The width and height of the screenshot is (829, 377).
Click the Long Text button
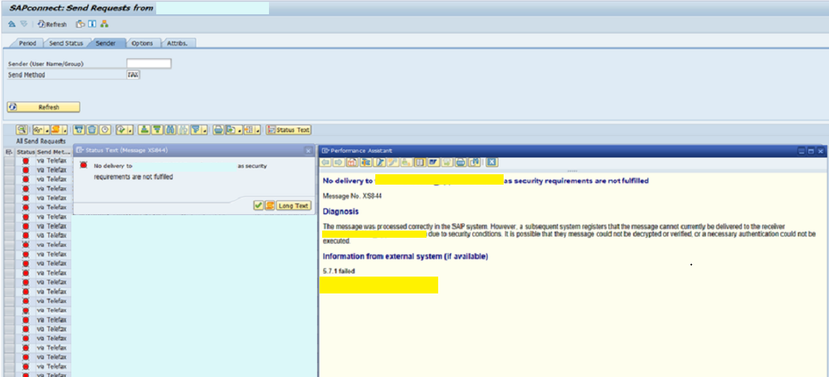click(294, 205)
